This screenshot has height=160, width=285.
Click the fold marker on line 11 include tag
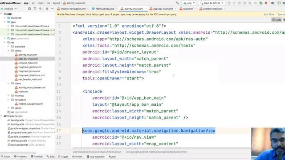(x=71, y=92)
